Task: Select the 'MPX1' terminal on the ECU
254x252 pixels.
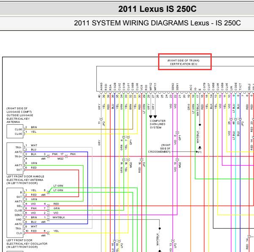Action: (155, 87)
